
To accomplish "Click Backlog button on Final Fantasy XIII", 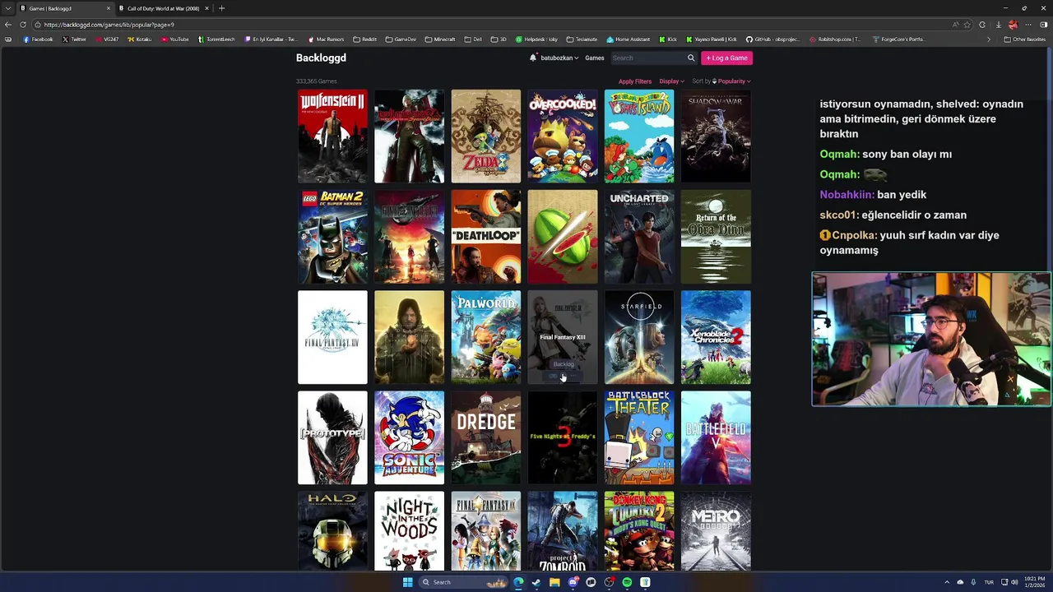I will click(x=563, y=364).
